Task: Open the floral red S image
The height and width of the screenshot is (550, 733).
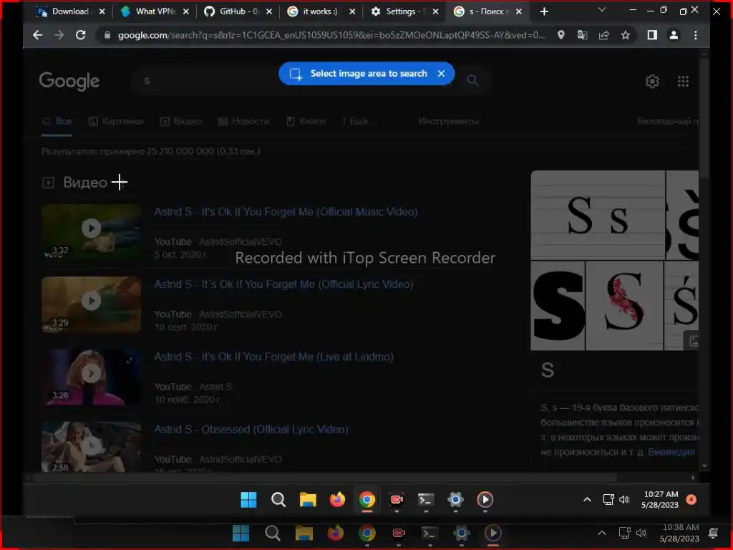Action: click(624, 306)
